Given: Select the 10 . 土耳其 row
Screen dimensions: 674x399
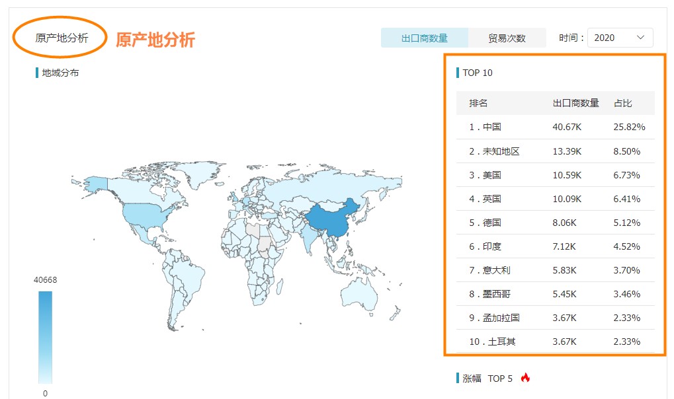Looking at the screenshot, I should coord(555,342).
